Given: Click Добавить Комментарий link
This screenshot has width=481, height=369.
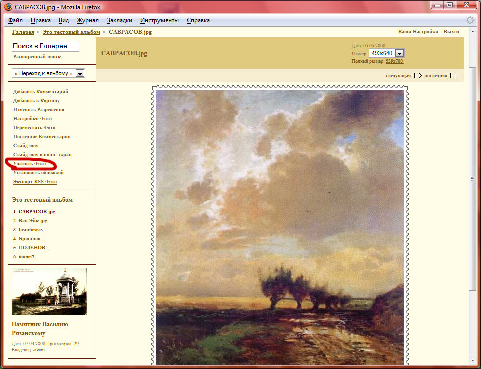Looking at the screenshot, I should click(x=41, y=91).
